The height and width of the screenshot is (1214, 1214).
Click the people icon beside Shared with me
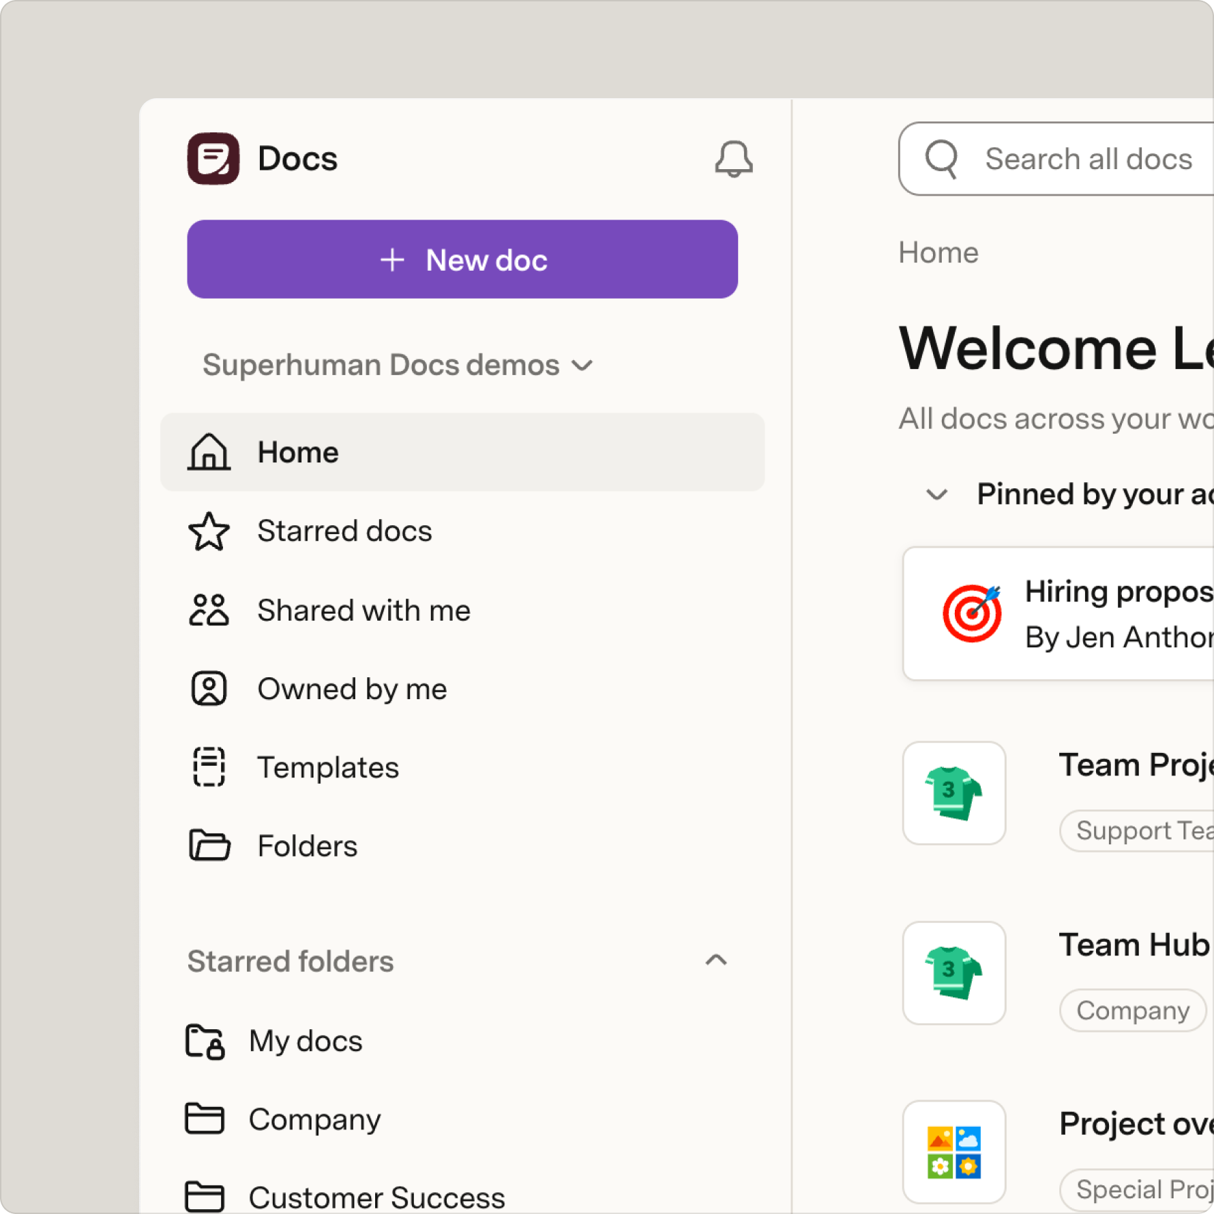209,610
